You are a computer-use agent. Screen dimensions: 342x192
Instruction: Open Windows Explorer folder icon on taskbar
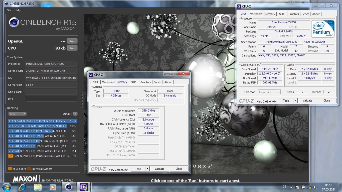tap(38, 187)
